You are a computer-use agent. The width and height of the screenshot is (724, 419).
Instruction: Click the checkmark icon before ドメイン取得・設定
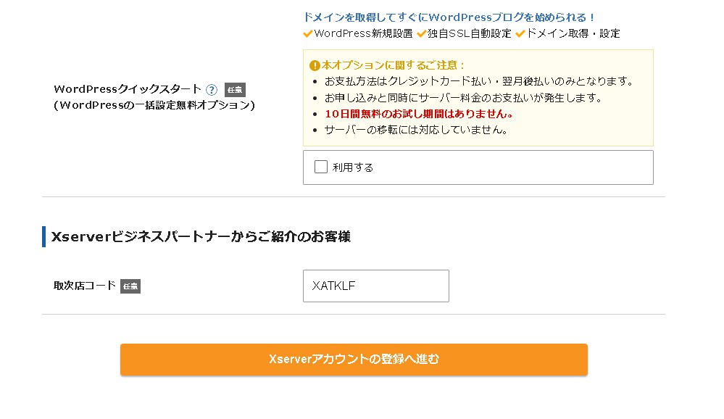click(x=520, y=33)
